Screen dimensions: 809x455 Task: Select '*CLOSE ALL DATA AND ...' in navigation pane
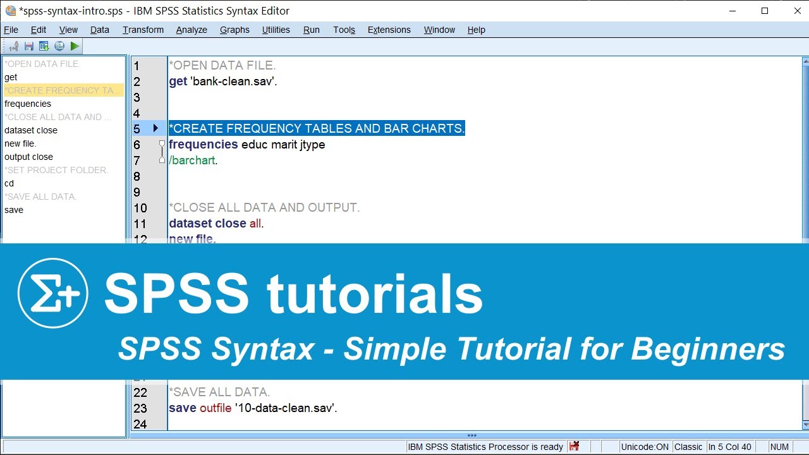(58, 117)
